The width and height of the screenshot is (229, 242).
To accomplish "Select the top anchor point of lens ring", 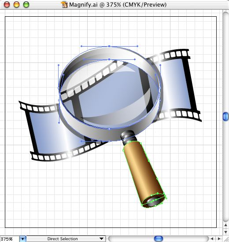I will click(x=109, y=46).
